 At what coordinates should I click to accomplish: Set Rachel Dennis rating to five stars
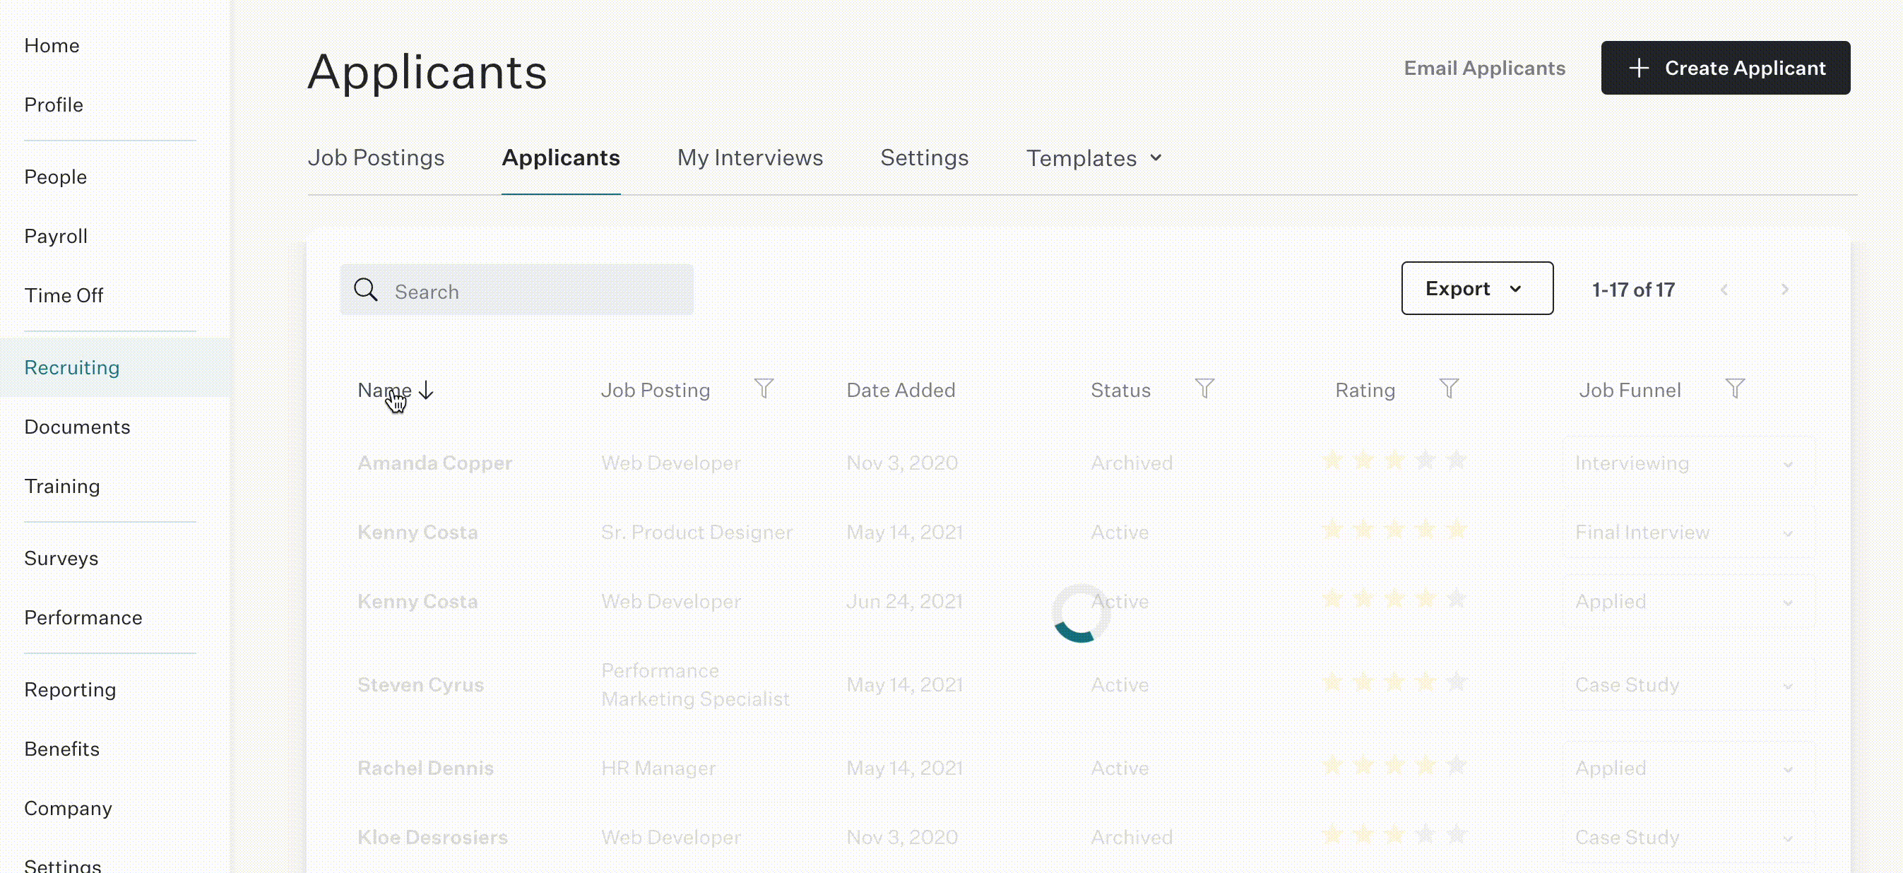(x=1456, y=766)
